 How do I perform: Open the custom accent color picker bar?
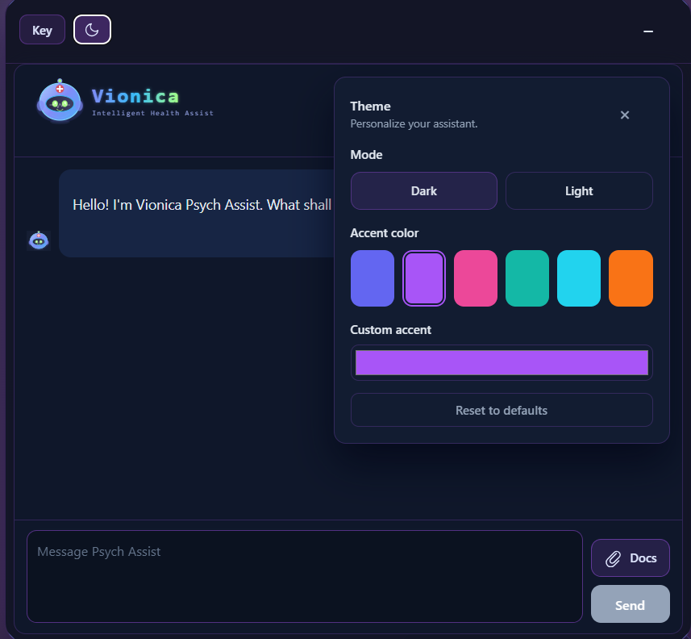501,362
